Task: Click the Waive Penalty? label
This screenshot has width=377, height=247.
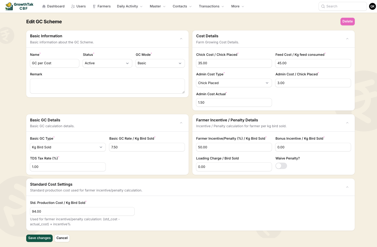Action: 288,158
